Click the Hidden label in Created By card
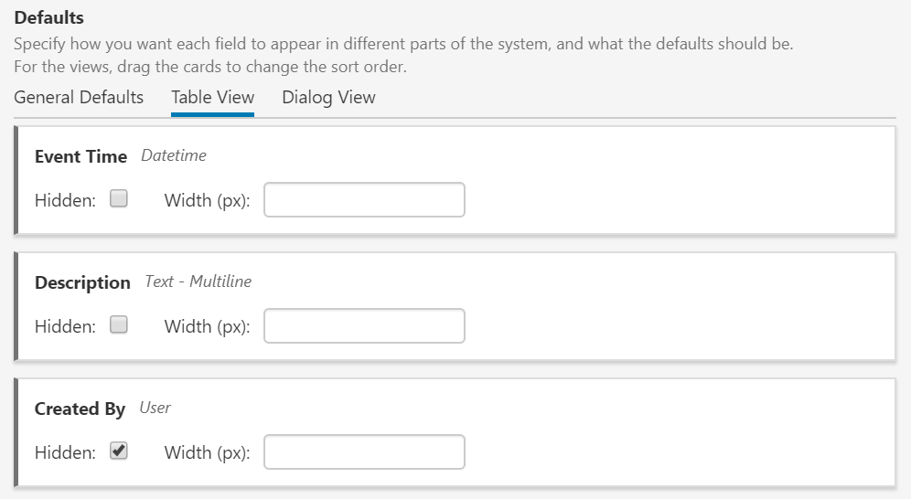911x499 pixels. point(65,452)
